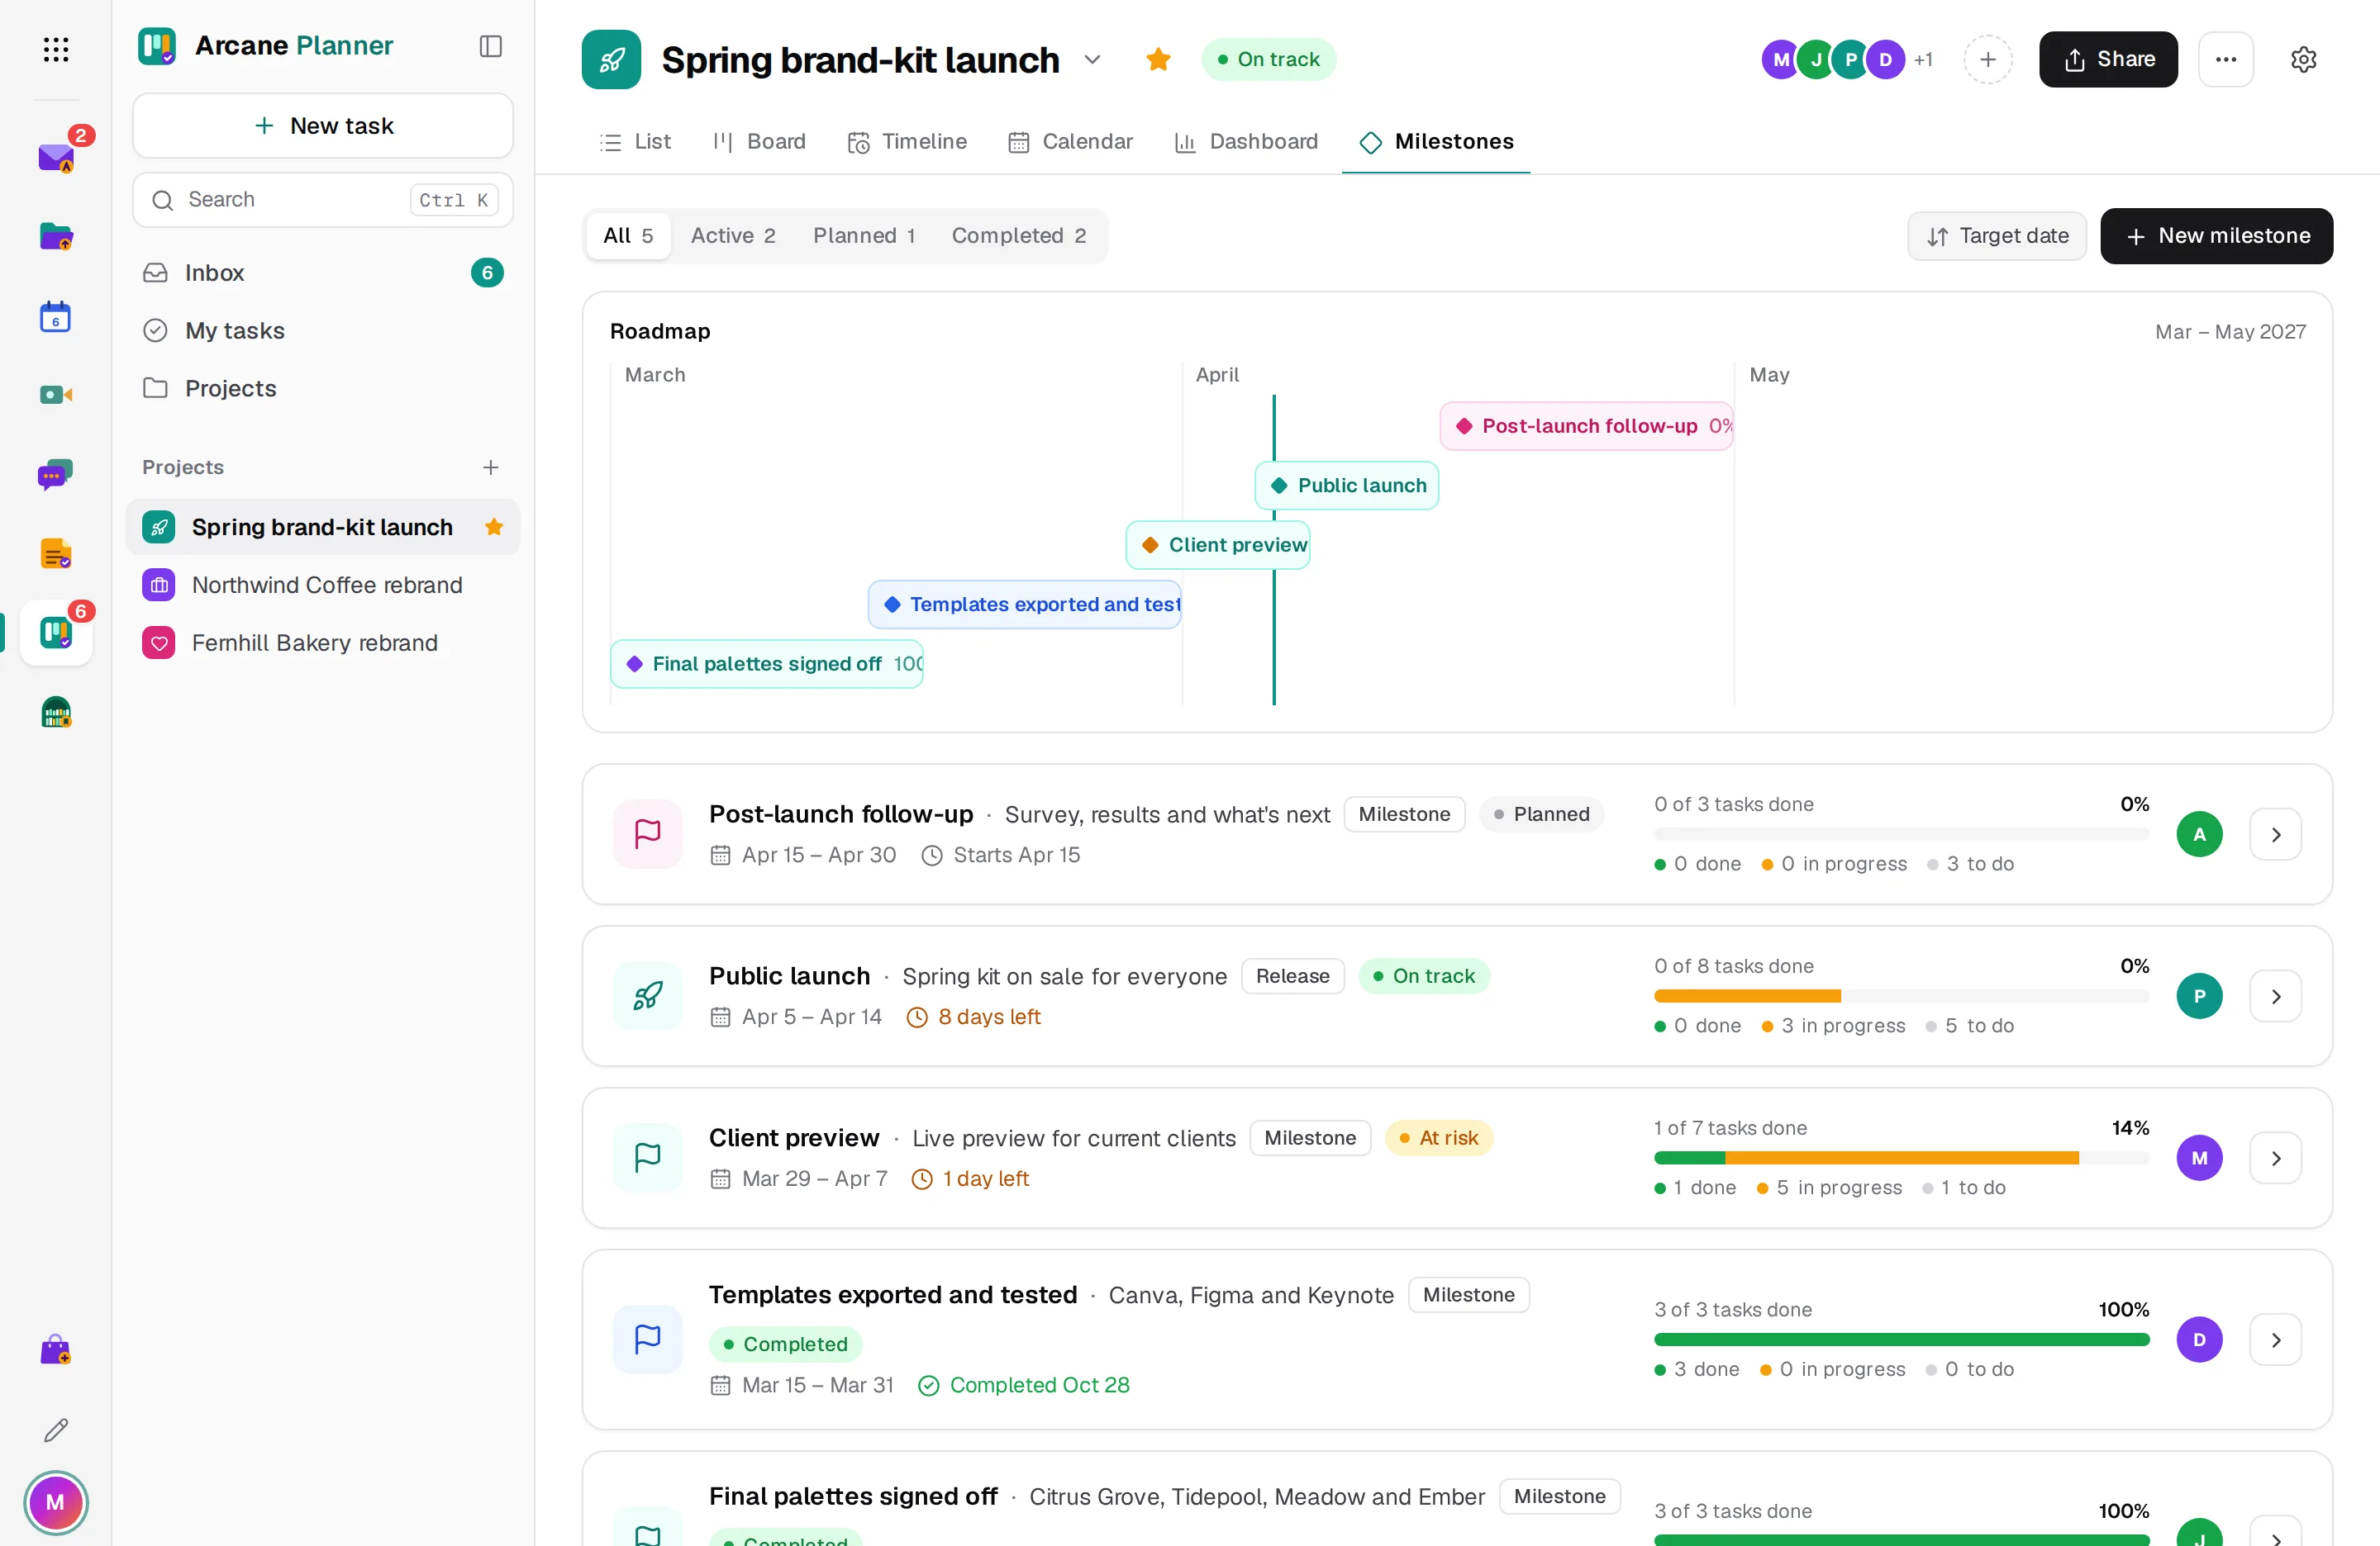Open Fernhill Bakery rebrand project
This screenshot has height=1546, width=2380.
click(x=323, y=643)
